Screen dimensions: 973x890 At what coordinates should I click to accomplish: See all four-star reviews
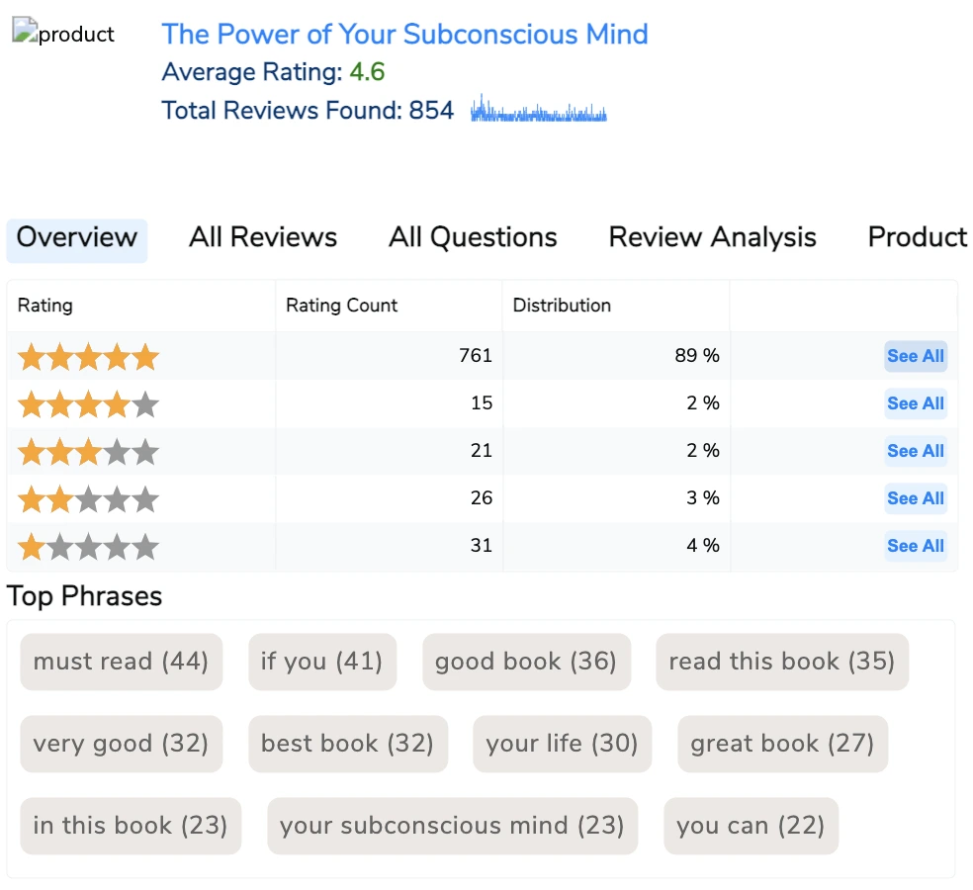click(x=915, y=403)
